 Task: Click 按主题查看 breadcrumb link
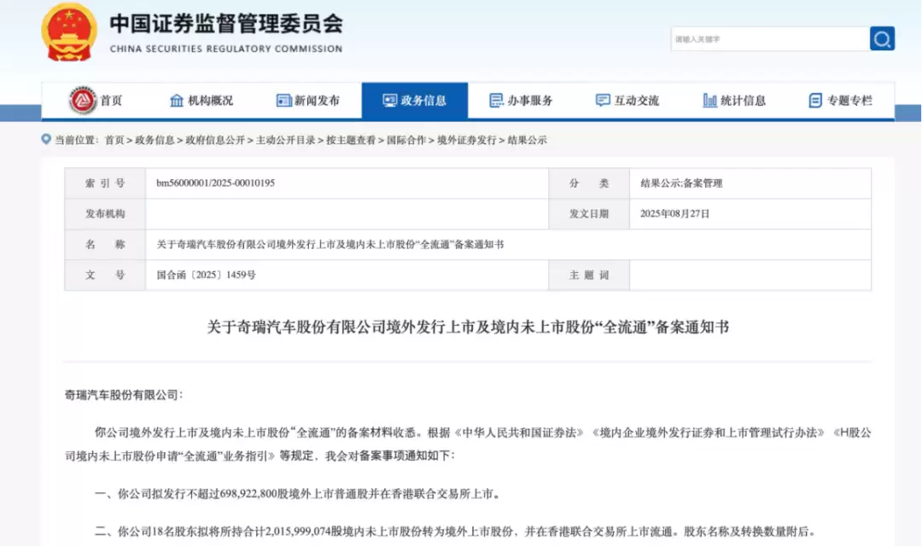(350, 140)
